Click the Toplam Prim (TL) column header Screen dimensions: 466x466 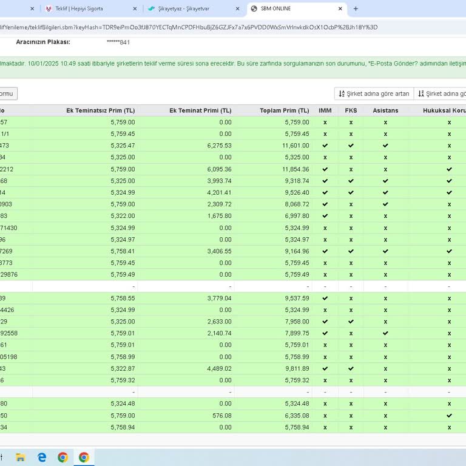point(285,110)
